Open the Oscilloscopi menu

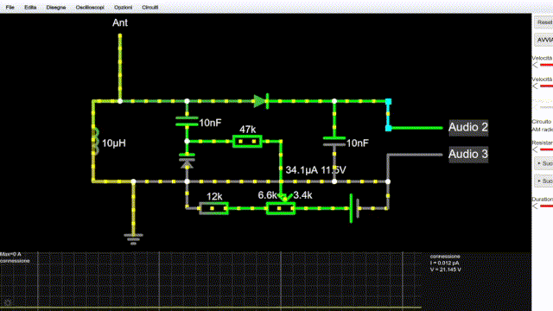(x=90, y=7)
